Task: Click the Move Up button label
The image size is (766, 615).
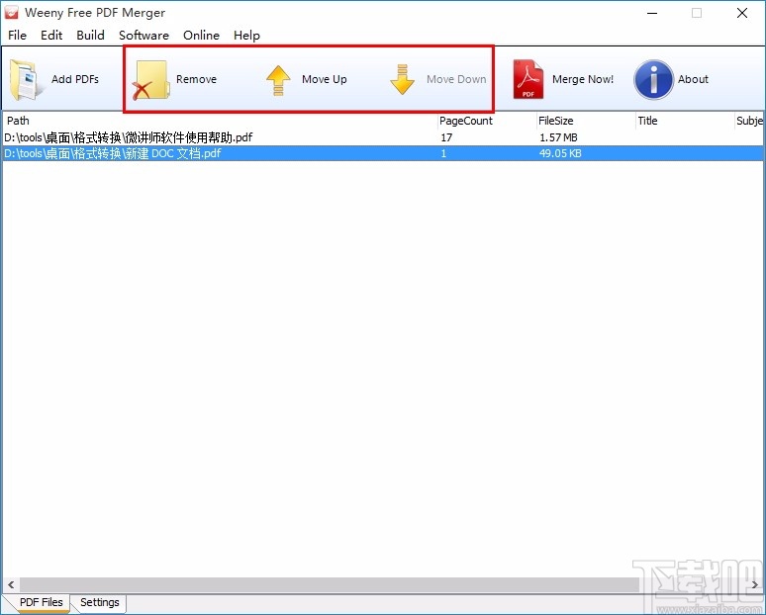Action: pyautogui.click(x=325, y=79)
